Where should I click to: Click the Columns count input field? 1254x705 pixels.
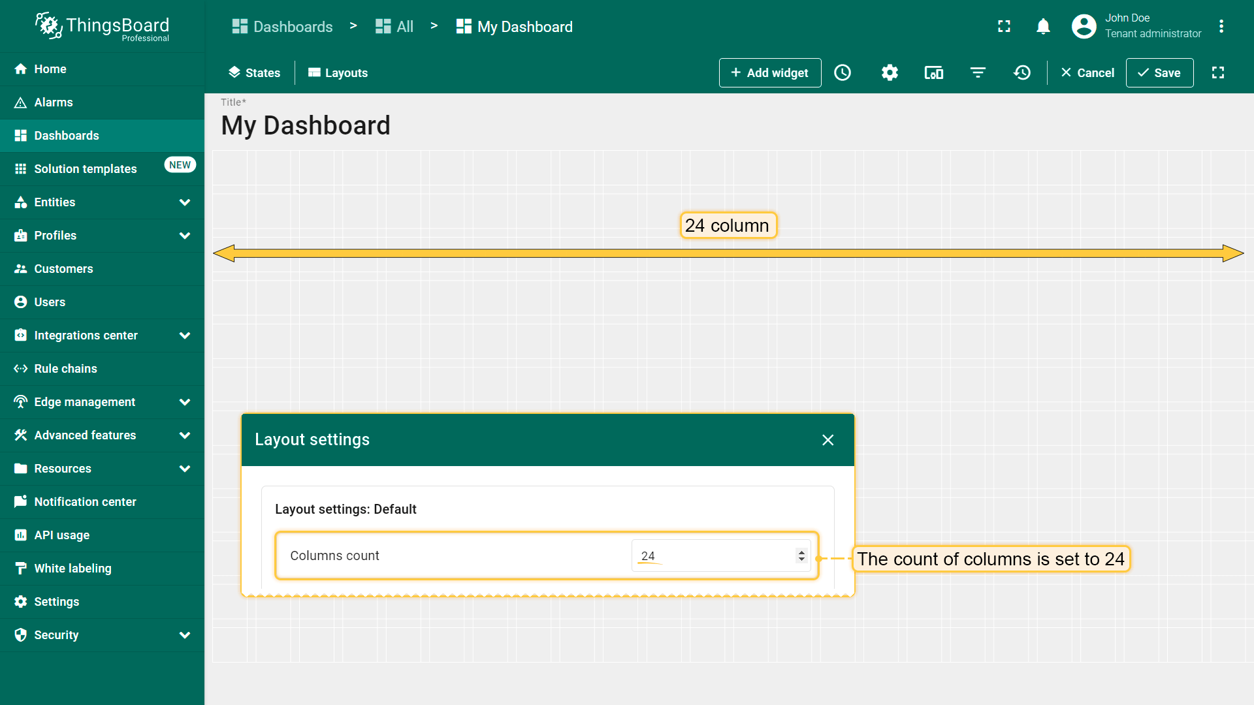tap(712, 556)
